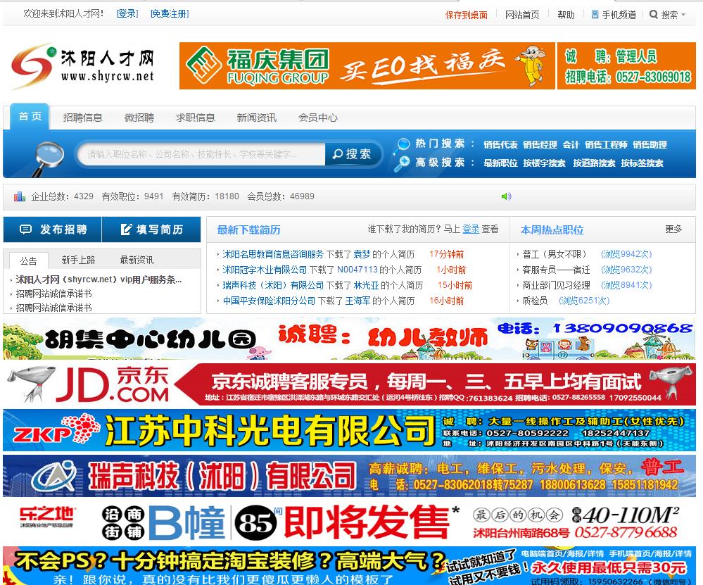This screenshot has height=585, width=703.
Task: Click hot search term 销售工程师
Action: point(606,145)
